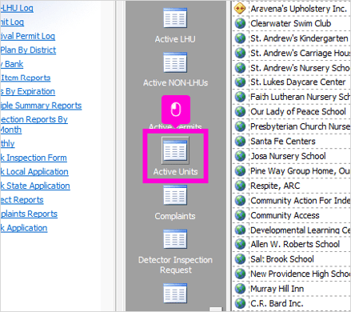Select the Clearwater Swim Club row
351x312 pixels.
pos(292,23)
